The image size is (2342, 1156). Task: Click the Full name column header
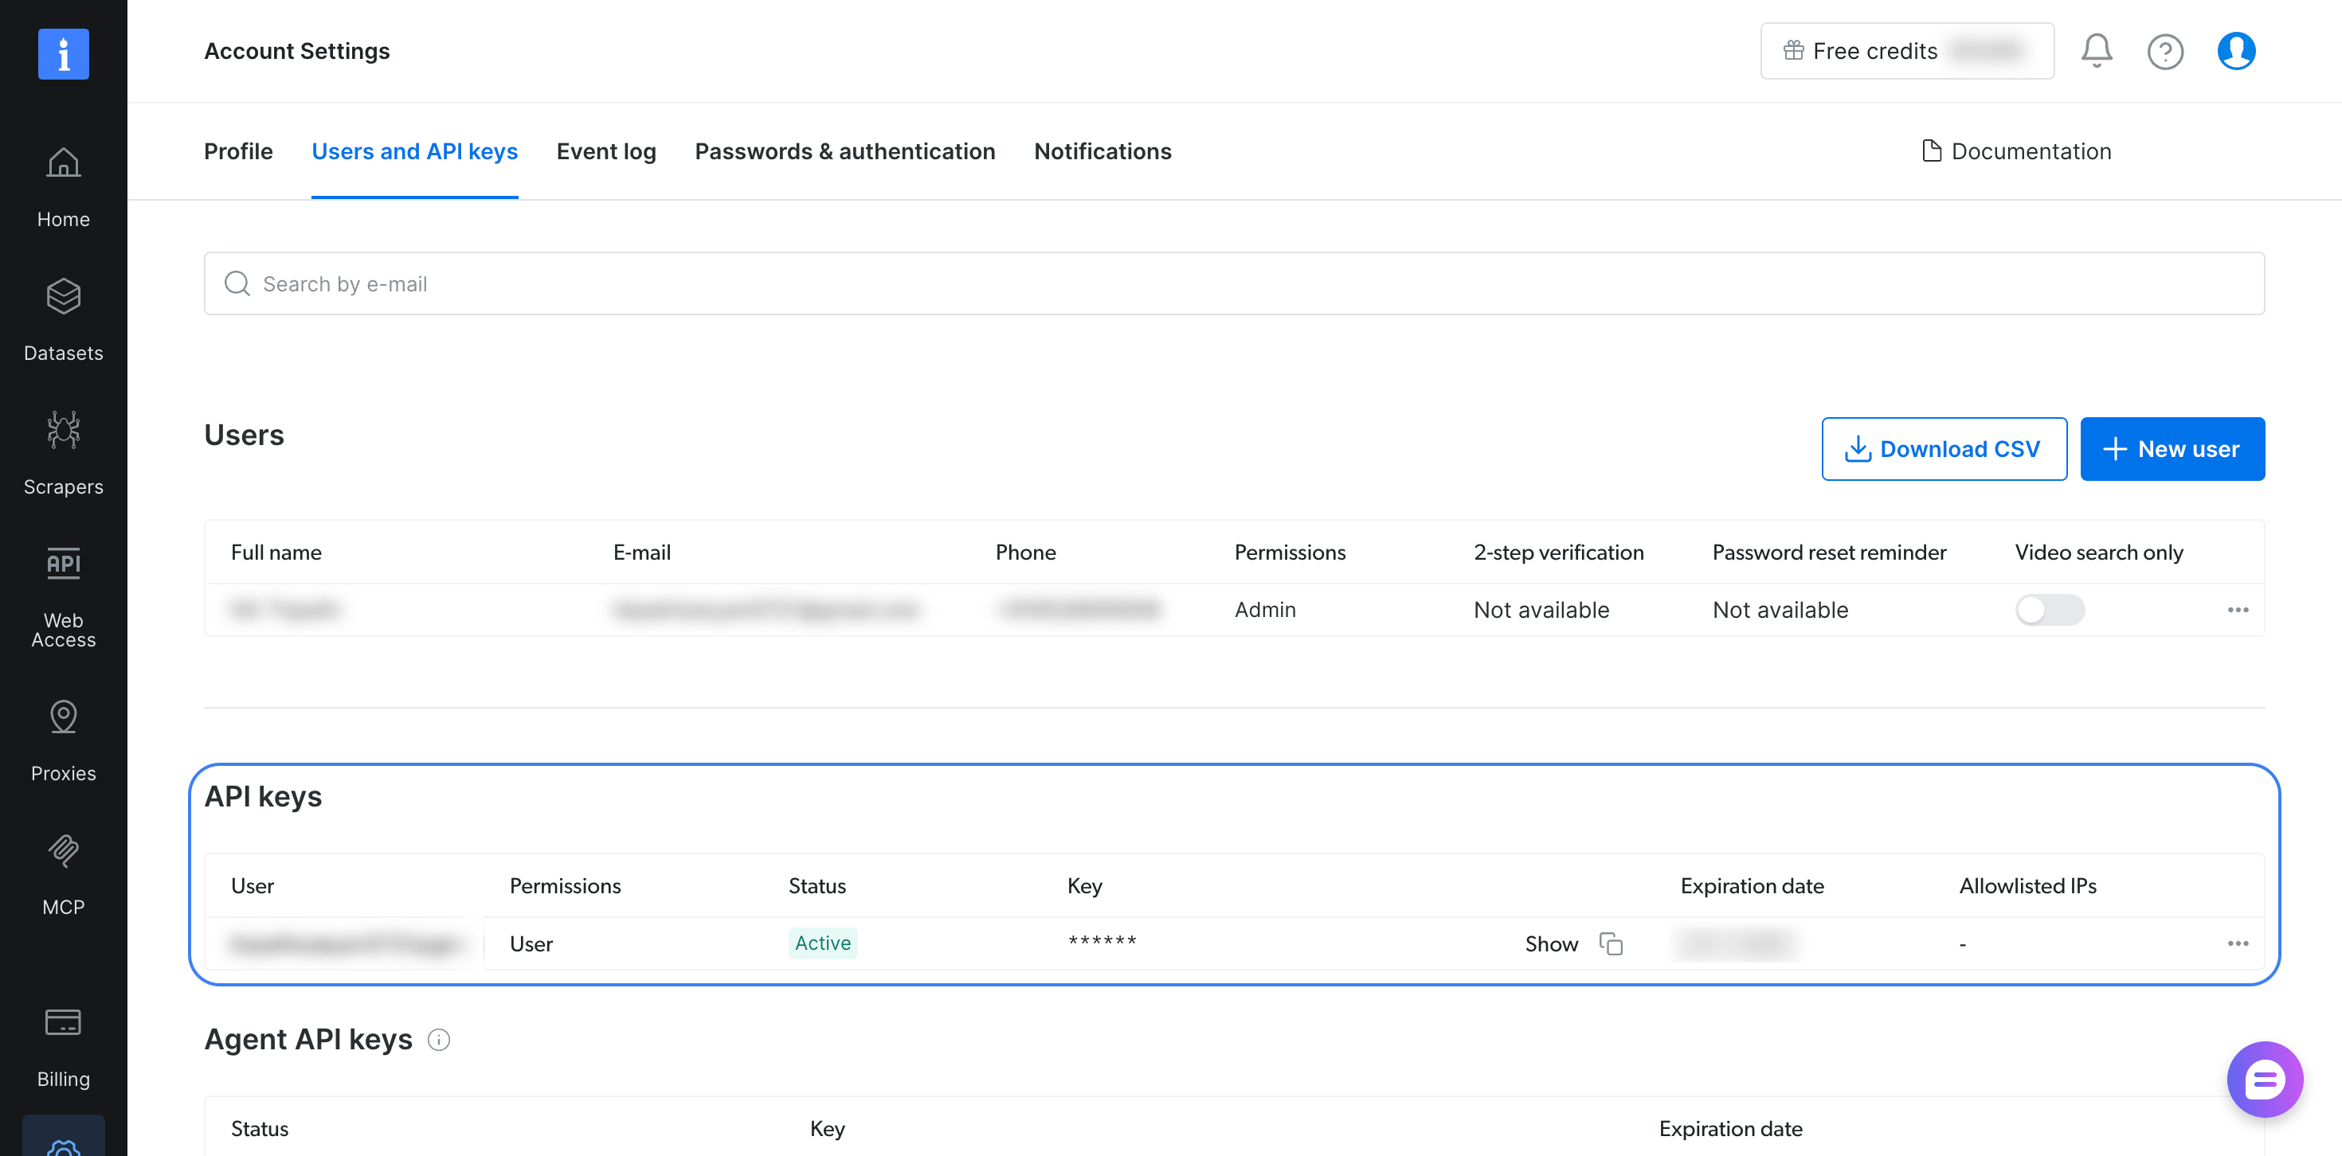point(276,552)
